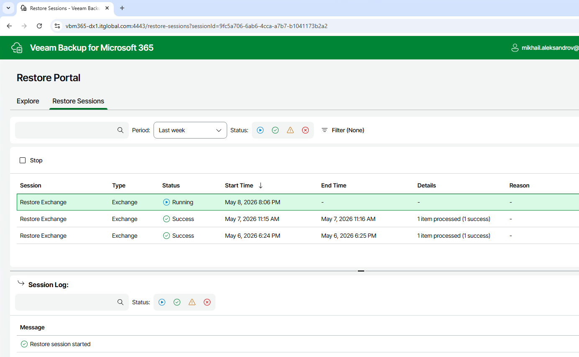Click the mikhail.aleksandrov account name
Screen dimensions: 579x357
550,48
